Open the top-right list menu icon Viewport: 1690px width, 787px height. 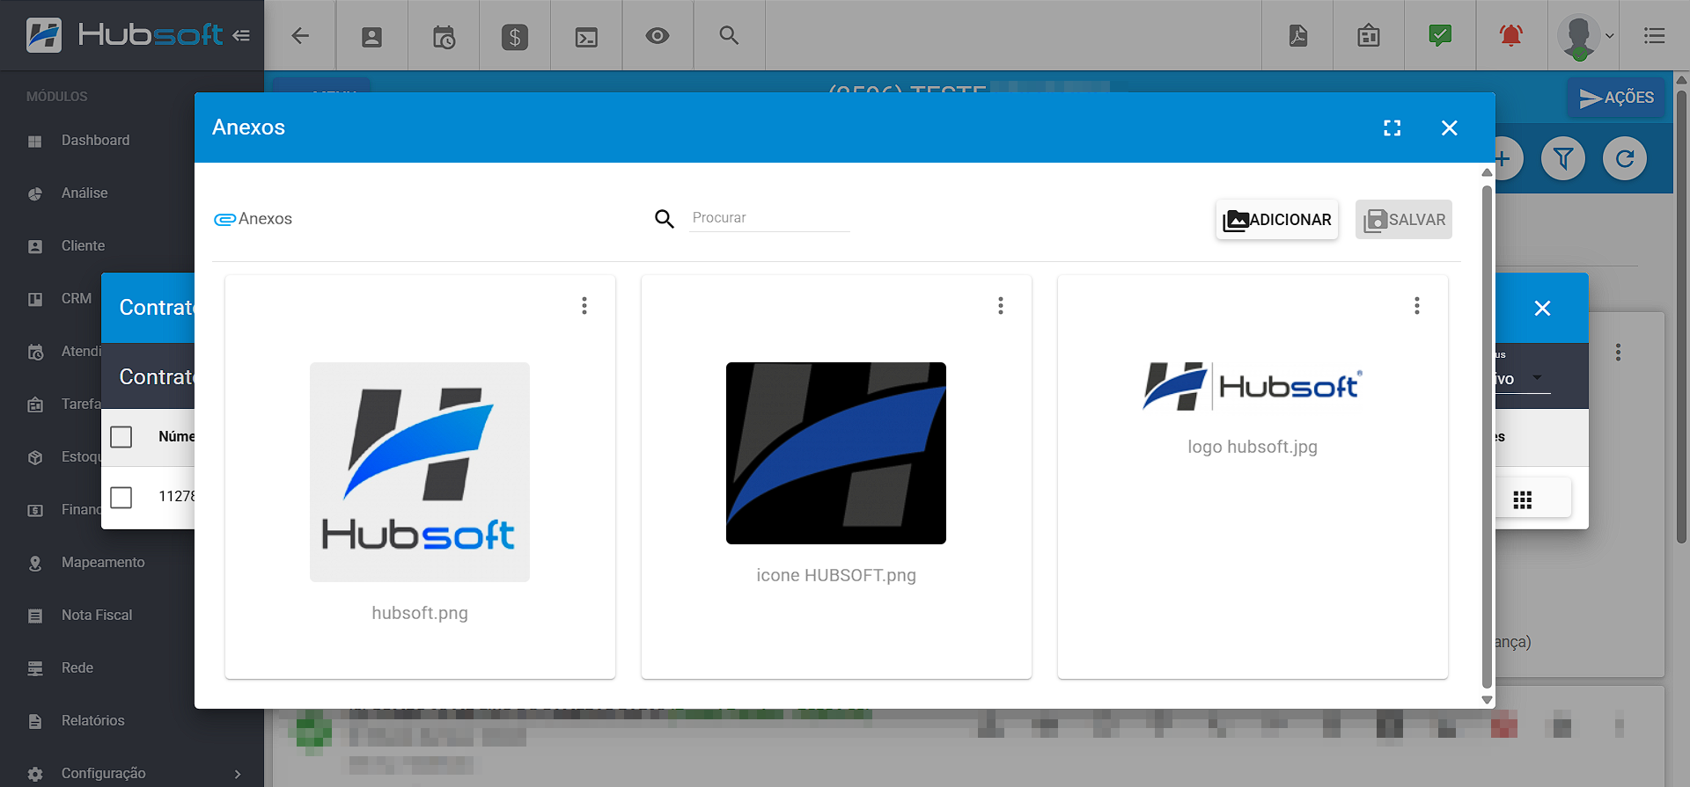pos(1655,36)
